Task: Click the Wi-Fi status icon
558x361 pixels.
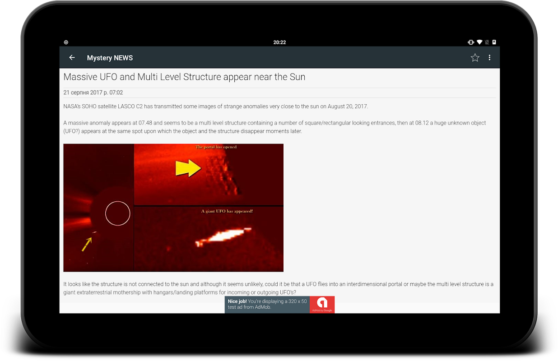Action: (x=479, y=42)
